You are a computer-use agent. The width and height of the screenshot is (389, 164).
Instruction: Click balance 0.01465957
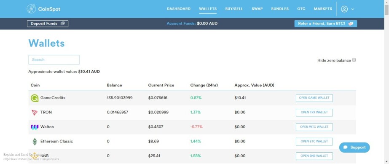[x=118, y=112]
